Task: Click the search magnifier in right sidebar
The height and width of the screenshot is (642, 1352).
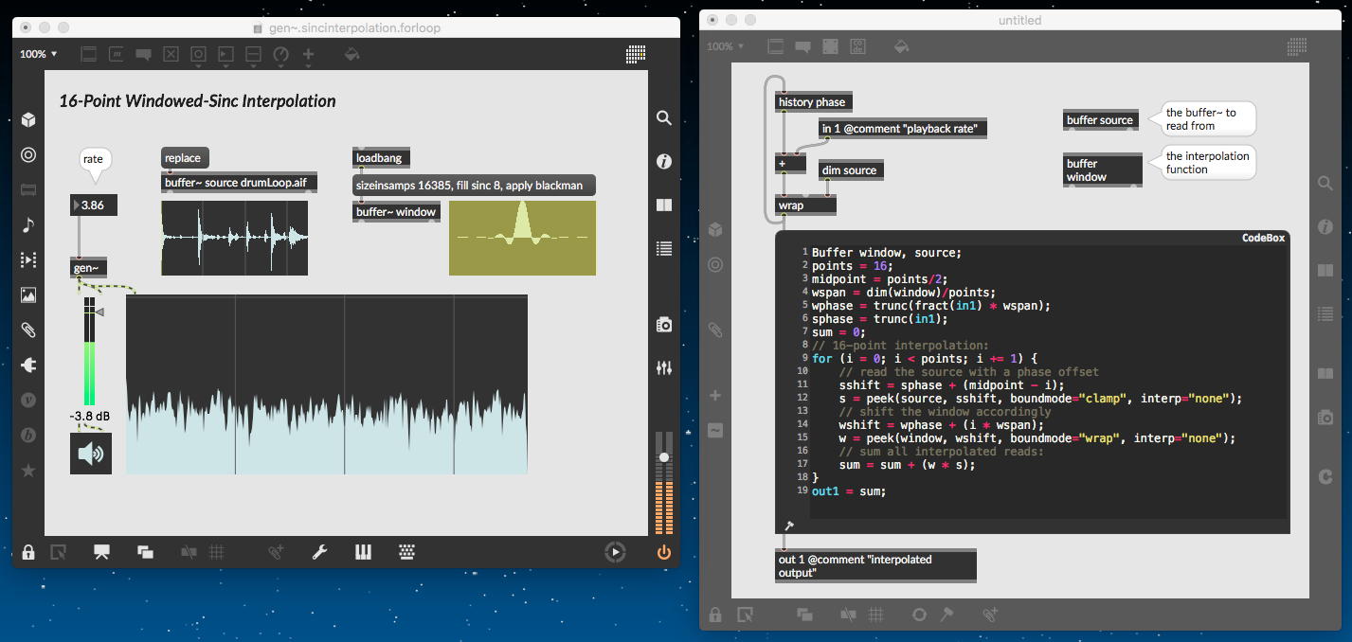Action: tap(664, 118)
